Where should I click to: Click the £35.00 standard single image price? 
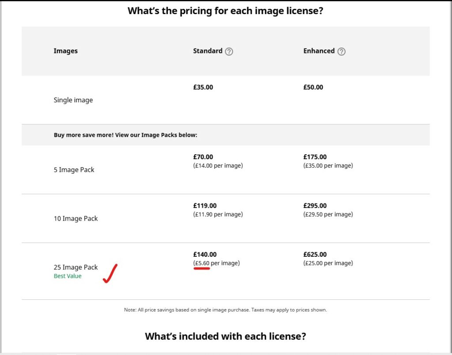click(x=203, y=87)
